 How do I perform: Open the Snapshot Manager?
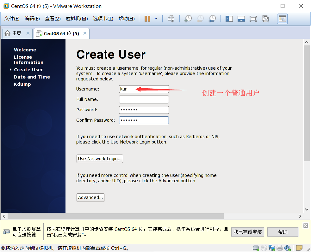pos(212,19)
